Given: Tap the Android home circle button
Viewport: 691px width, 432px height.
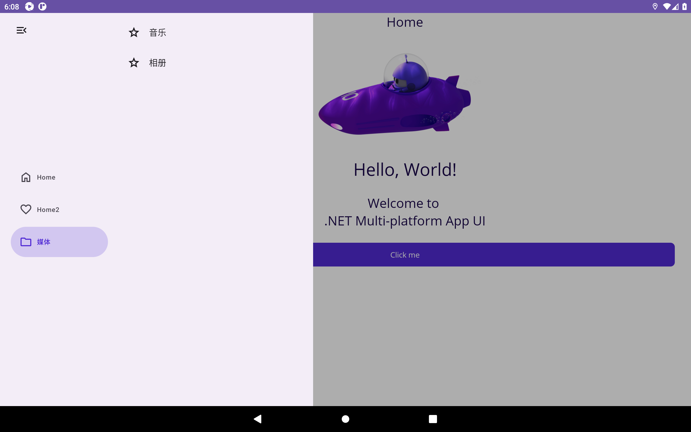Looking at the screenshot, I should pos(345,419).
